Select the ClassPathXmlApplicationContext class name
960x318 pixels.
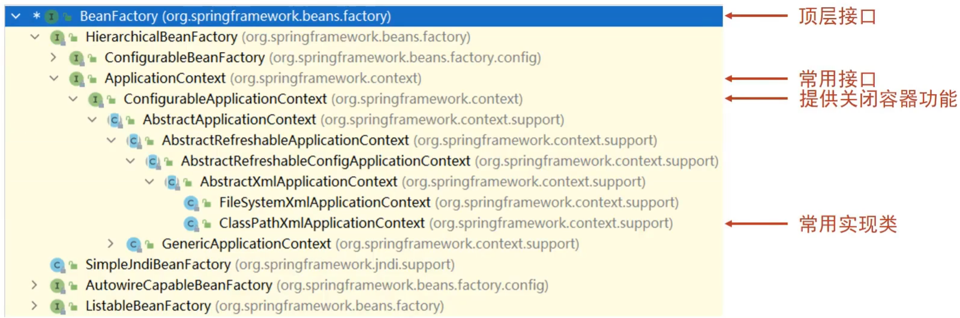(x=322, y=223)
